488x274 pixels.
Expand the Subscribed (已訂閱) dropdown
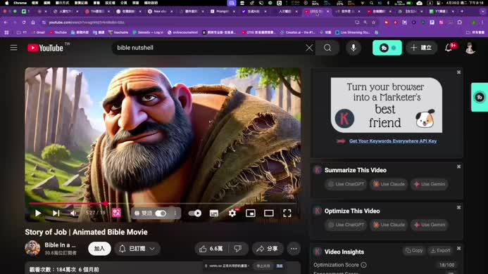[137, 249]
